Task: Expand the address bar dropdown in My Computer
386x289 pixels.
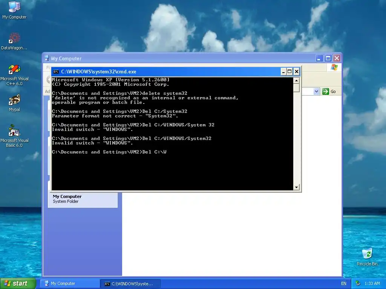Action: (x=316, y=91)
